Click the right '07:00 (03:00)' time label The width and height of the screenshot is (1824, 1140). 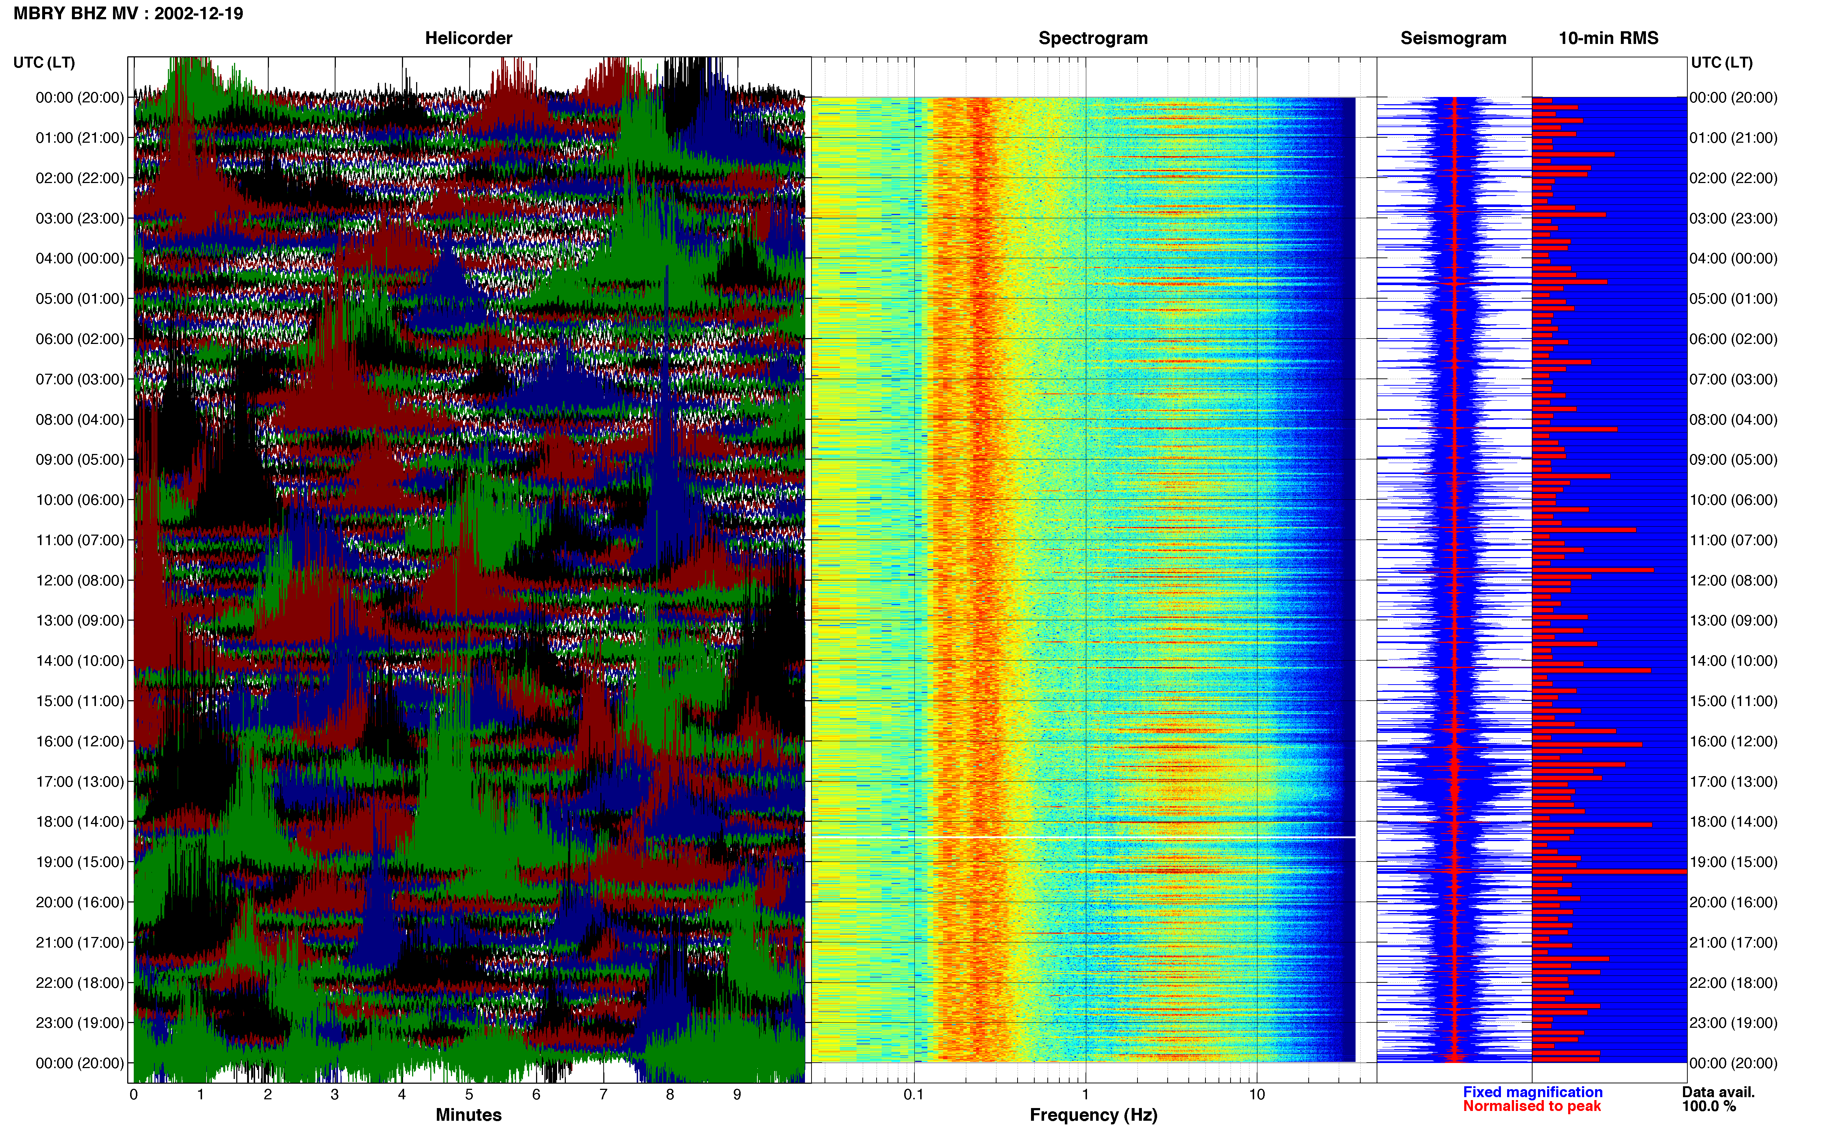(x=1734, y=379)
